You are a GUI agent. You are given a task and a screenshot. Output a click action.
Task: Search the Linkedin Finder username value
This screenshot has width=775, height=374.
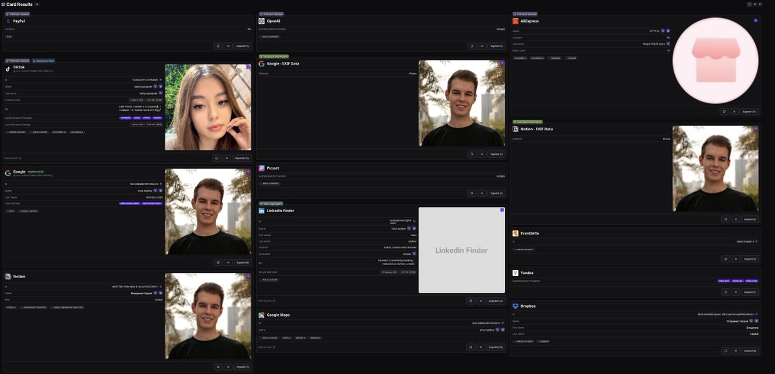(x=414, y=253)
